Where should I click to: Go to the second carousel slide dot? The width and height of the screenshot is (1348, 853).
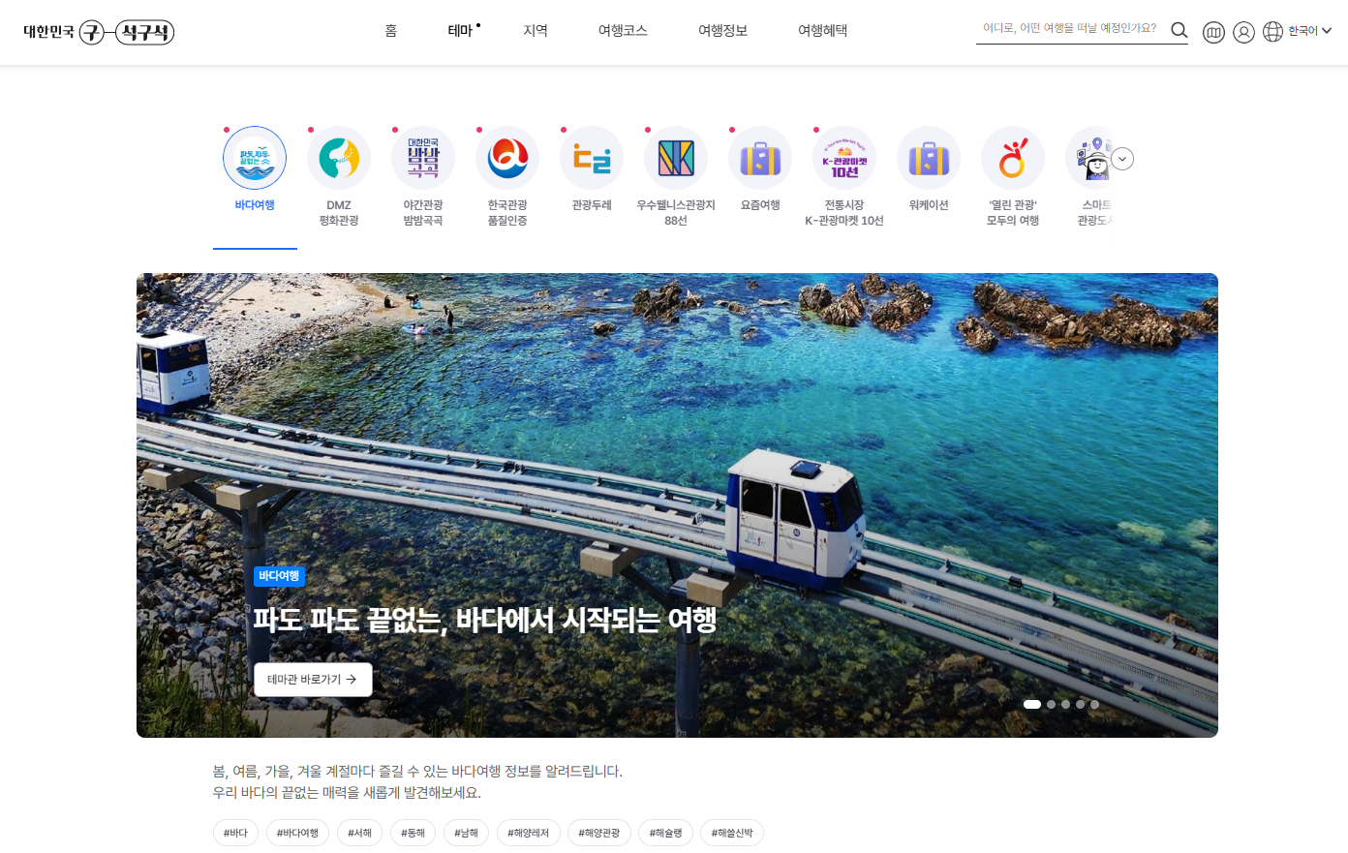click(x=1052, y=705)
